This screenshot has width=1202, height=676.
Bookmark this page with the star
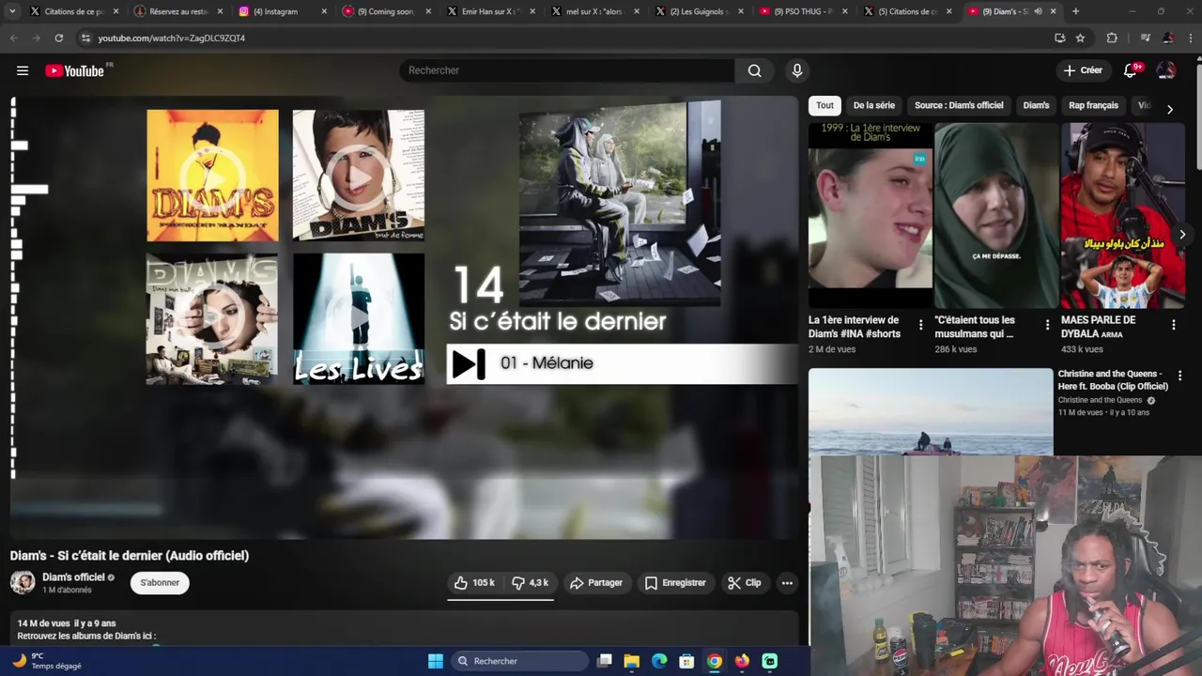(x=1080, y=38)
